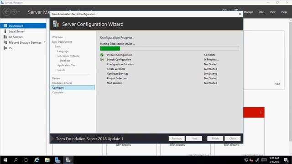The height and width of the screenshot is (164, 292).
Task: Switch to Server Manager taskbar icon
Action: (x=57, y=160)
